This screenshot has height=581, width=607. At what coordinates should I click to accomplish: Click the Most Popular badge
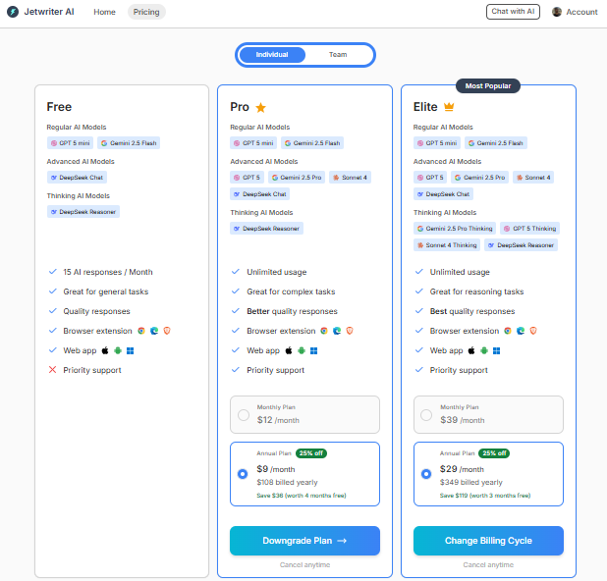(x=488, y=85)
